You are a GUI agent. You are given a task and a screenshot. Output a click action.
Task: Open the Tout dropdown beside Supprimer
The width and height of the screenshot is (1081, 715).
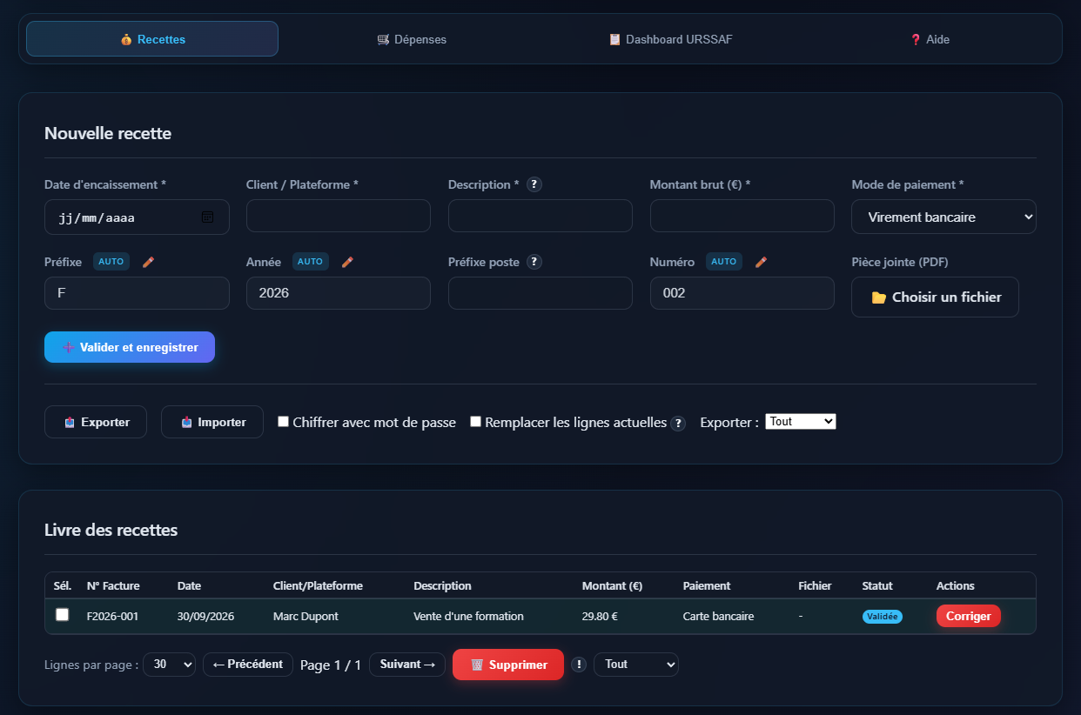(x=635, y=665)
